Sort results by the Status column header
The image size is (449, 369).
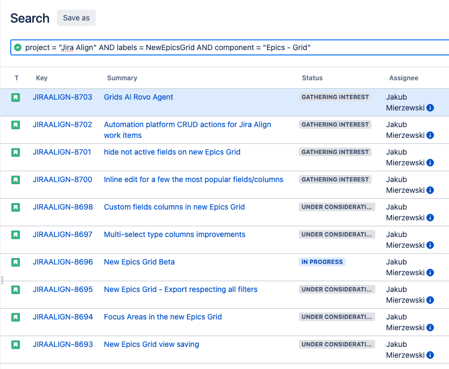pos(312,78)
